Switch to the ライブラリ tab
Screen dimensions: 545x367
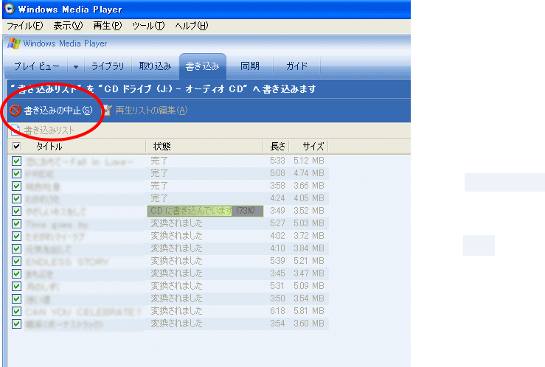(x=108, y=66)
